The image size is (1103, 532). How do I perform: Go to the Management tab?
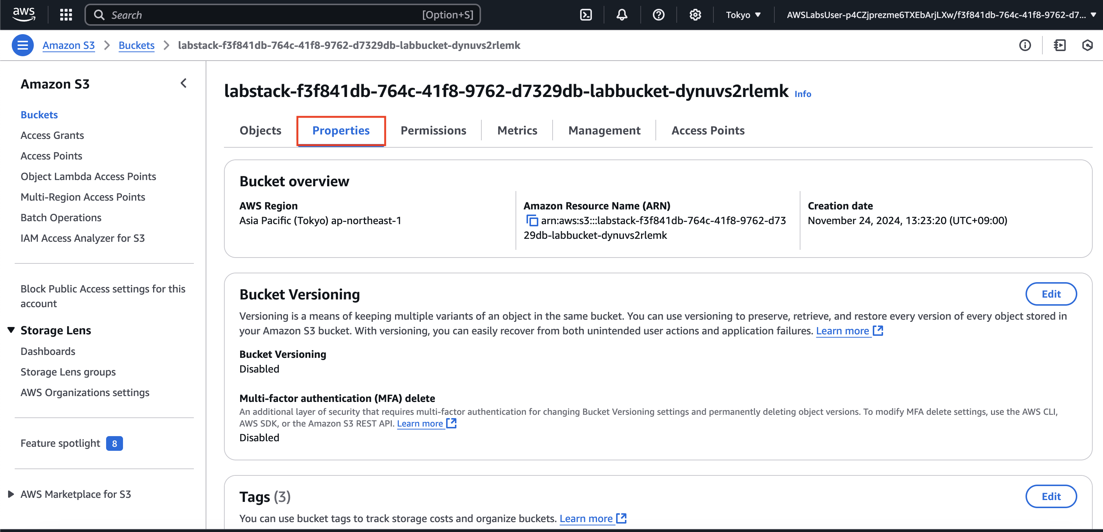click(x=604, y=130)
